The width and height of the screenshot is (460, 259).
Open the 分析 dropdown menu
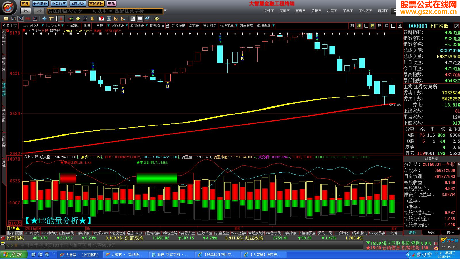click(316, 11)
